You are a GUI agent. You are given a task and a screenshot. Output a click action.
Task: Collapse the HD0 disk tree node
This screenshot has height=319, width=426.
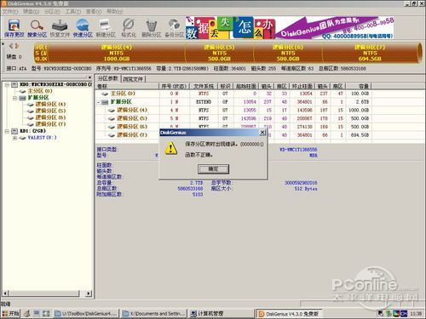pyautogui.click(x=7, y=84)
